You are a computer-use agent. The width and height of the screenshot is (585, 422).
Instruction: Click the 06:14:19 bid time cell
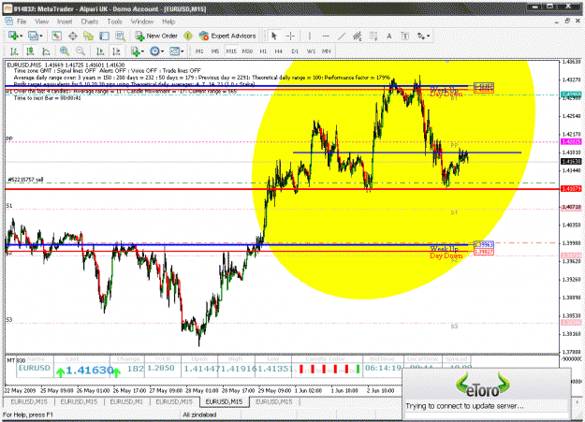point(383,368)
